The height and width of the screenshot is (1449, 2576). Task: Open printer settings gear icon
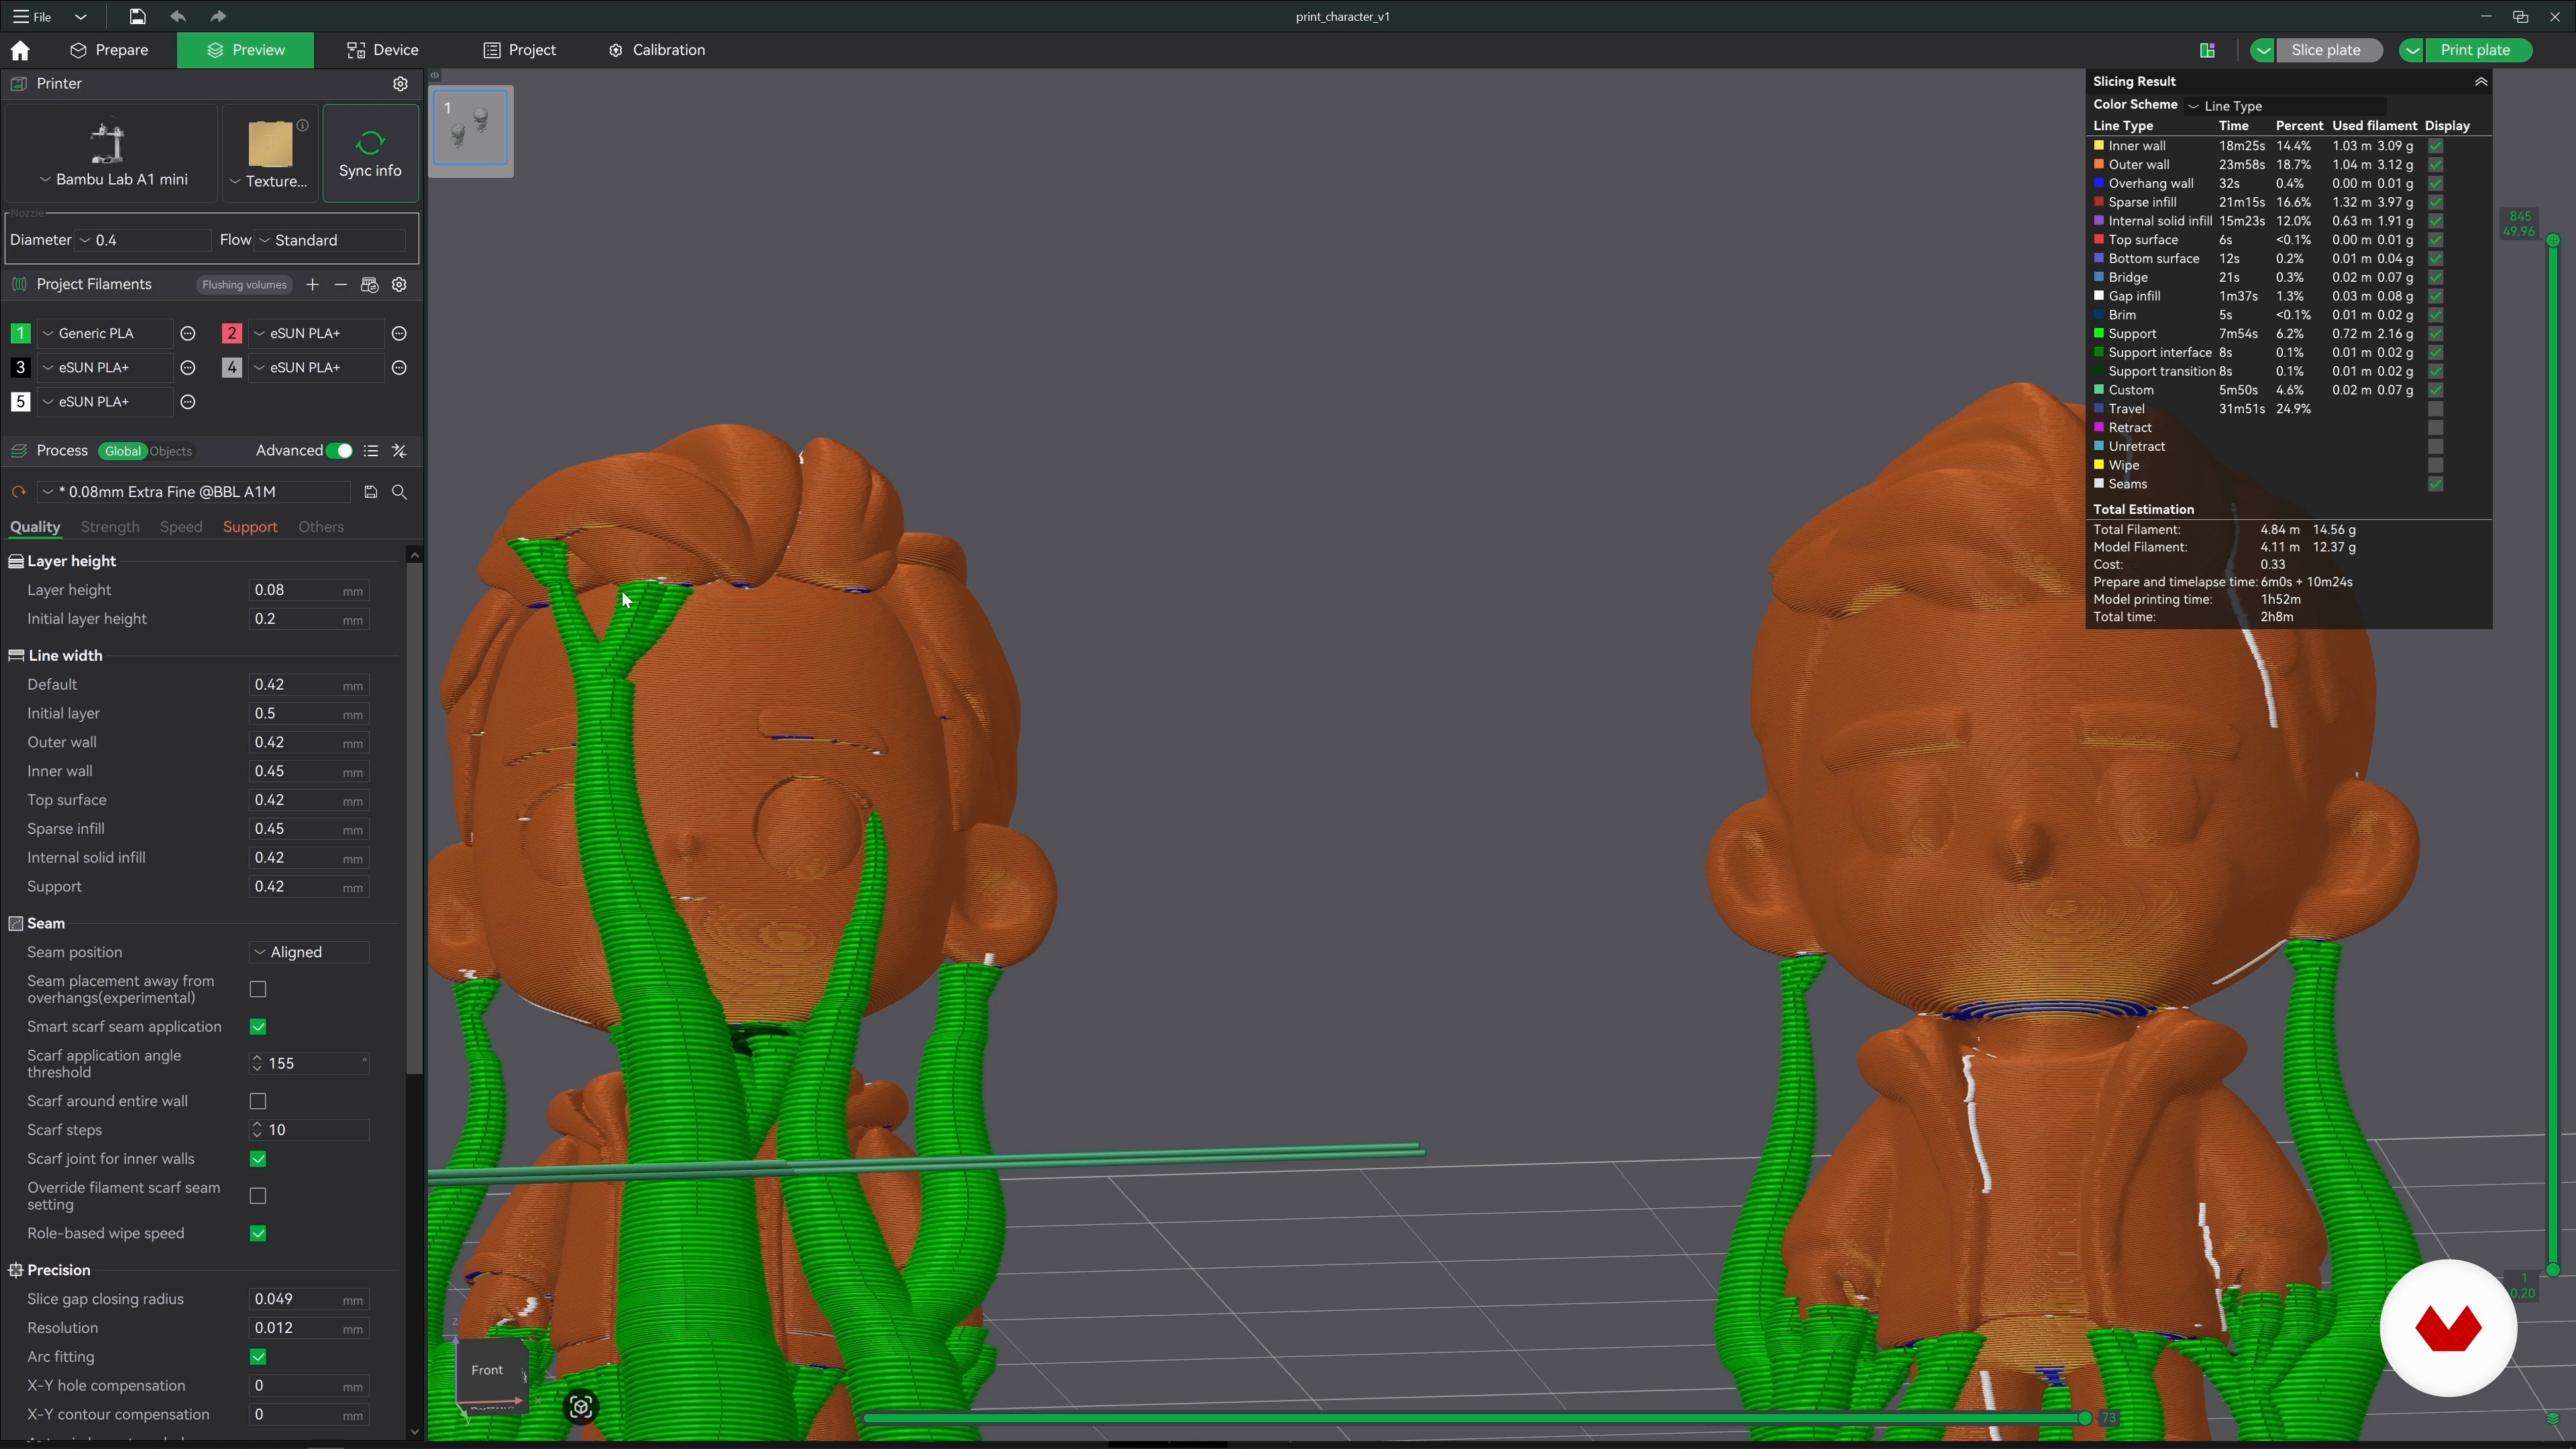point(400,84)
